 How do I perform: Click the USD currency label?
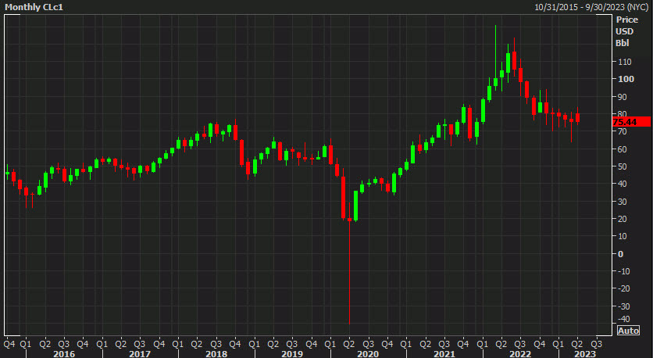tap(624, 31)
